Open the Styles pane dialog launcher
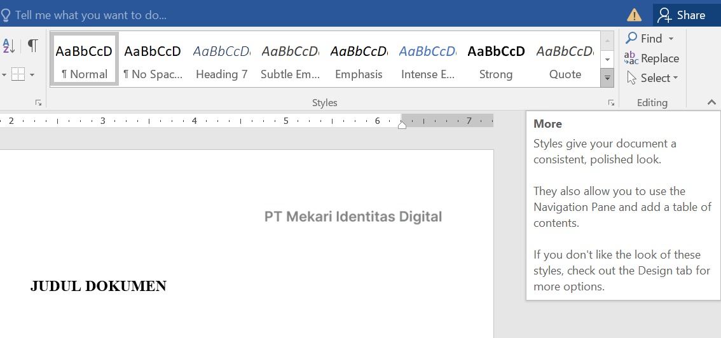The height and width of the screenshot is (338, 721). click(611, 103)
